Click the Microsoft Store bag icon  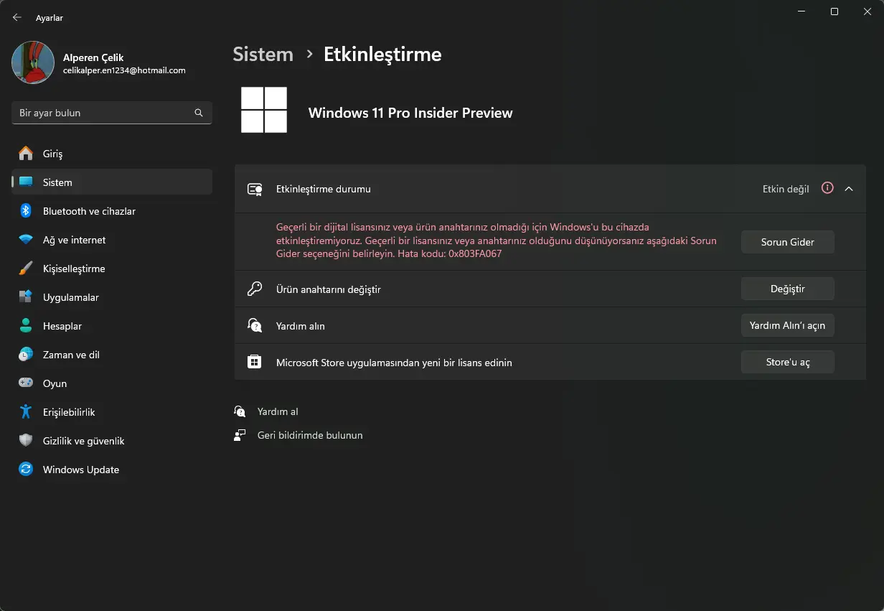point(255,362)
